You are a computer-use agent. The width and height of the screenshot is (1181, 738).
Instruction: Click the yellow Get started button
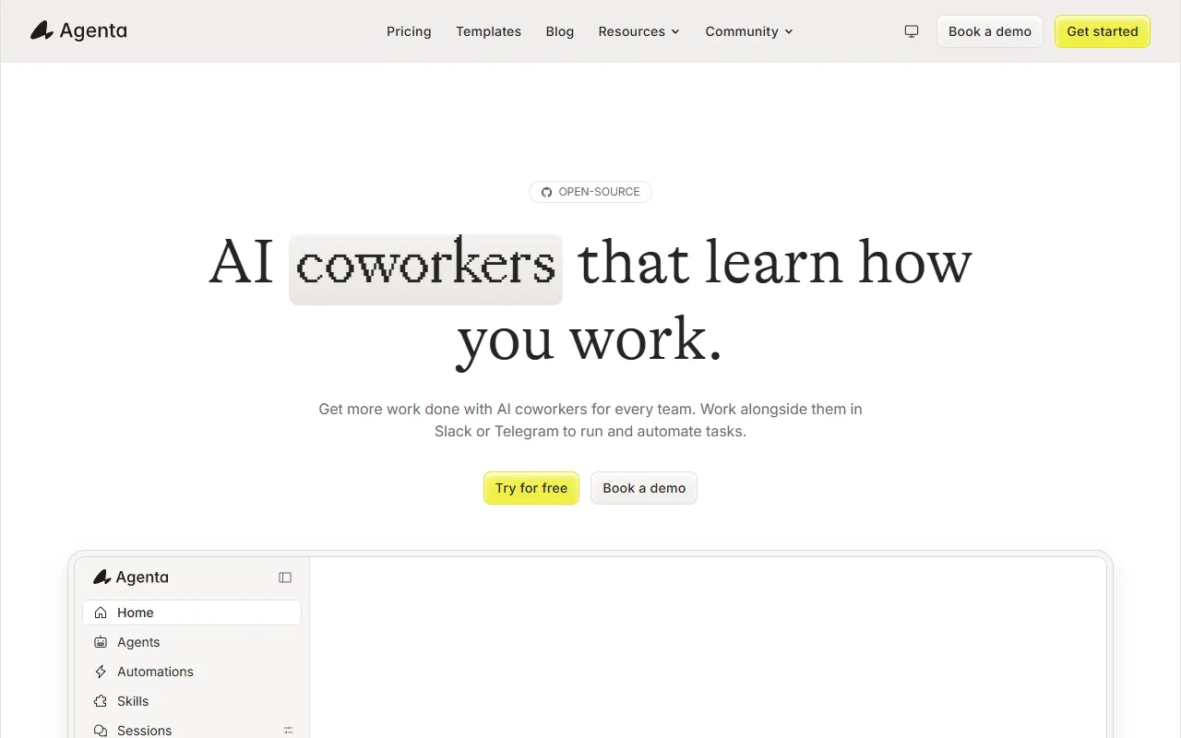pos(1103,31)
